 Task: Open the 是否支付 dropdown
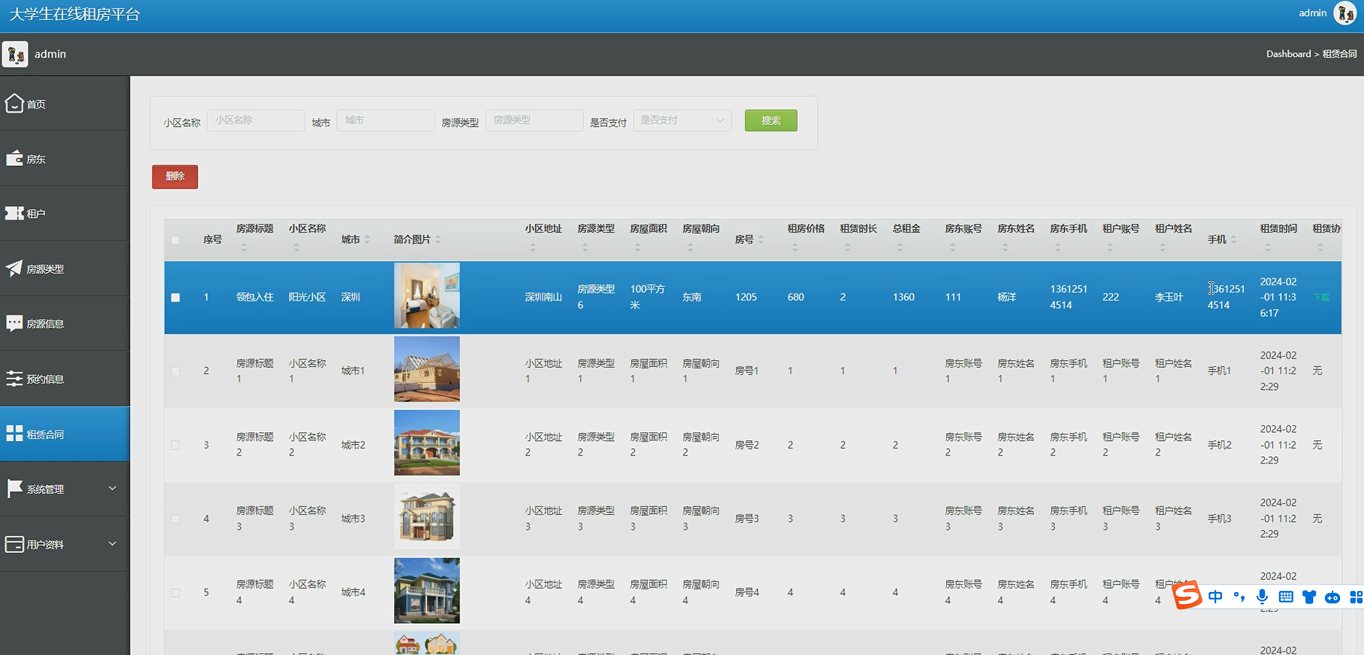(x=682, y=120)
